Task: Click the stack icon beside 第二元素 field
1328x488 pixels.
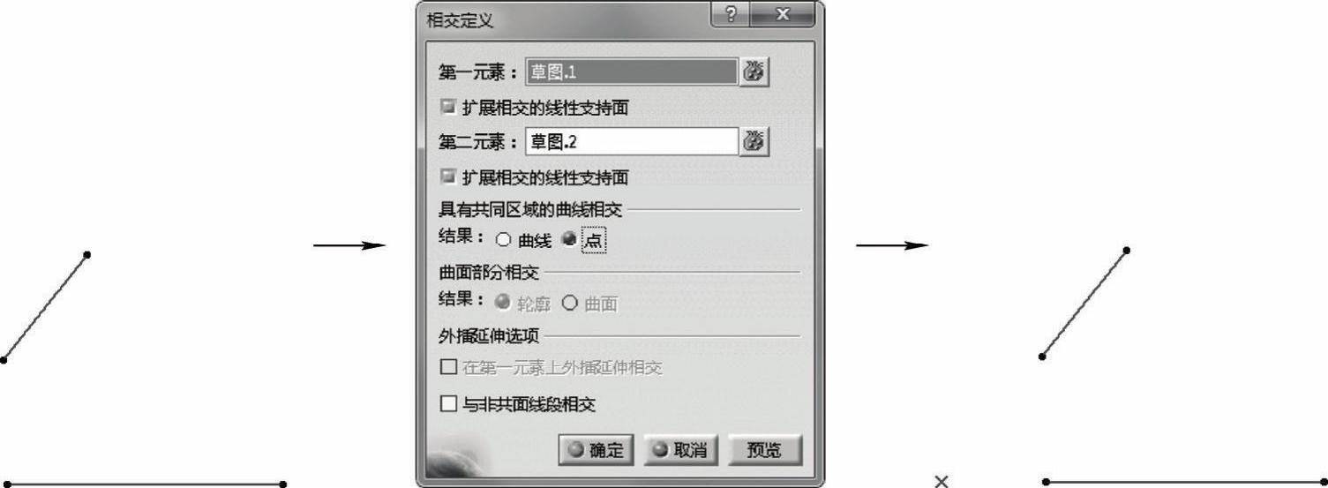Action: coord(754,141)
